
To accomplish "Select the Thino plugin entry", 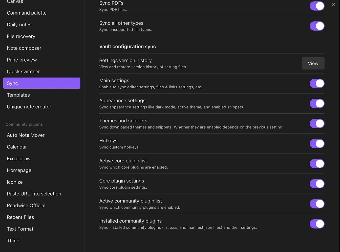I will [13, 241].
